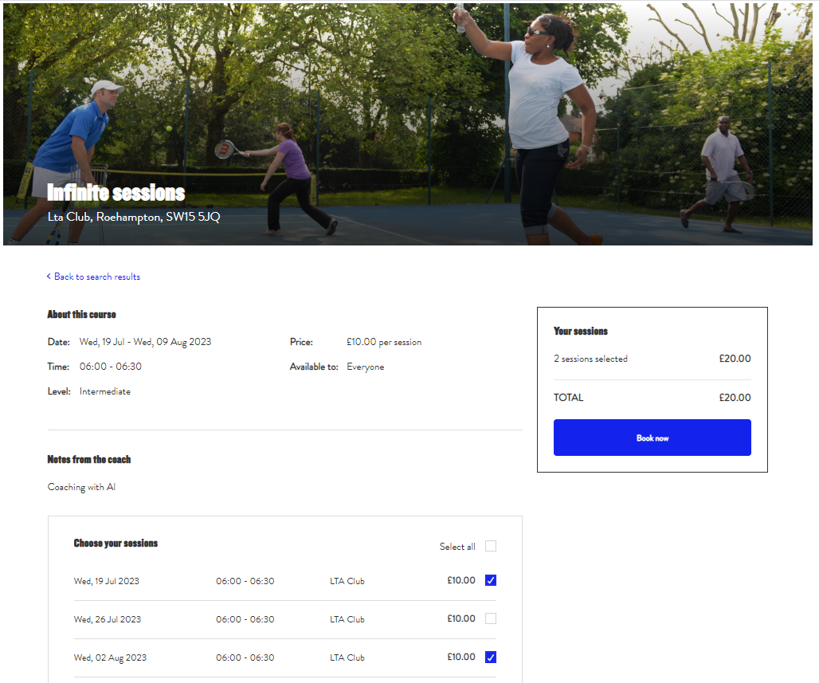The height and width of the screenshot is (683, 819).
Task: Click the back chevron arrow icon
Action: coord(49,277)
